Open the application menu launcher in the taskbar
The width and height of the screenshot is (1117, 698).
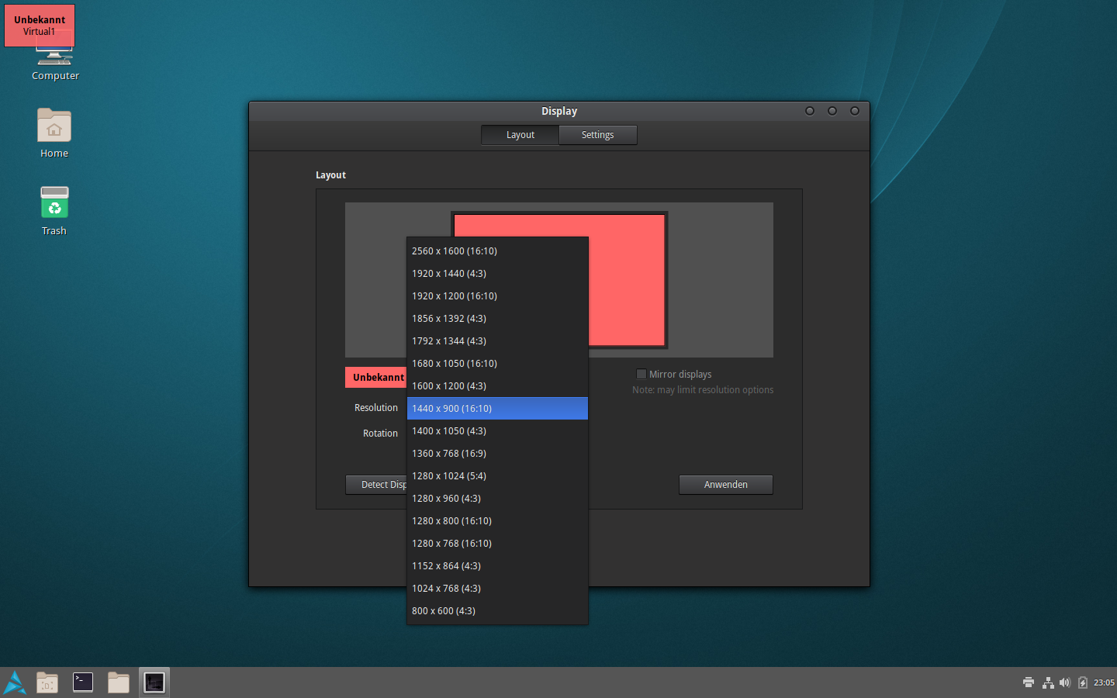pyautogui.click(x=15, y=682)
